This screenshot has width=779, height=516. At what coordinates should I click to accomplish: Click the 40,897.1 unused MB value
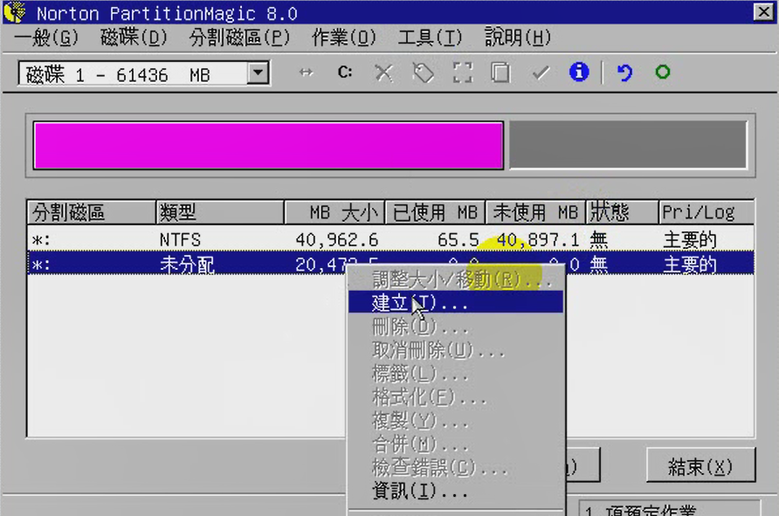click(538, 240)
